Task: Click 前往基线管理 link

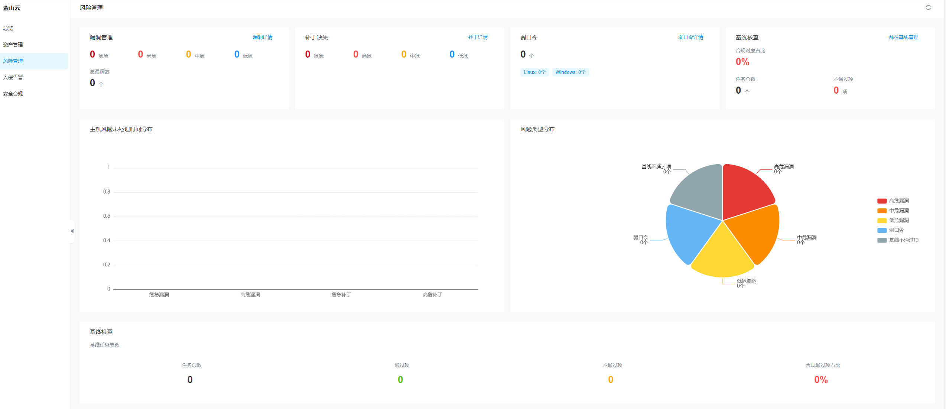Action: [903, 37]
